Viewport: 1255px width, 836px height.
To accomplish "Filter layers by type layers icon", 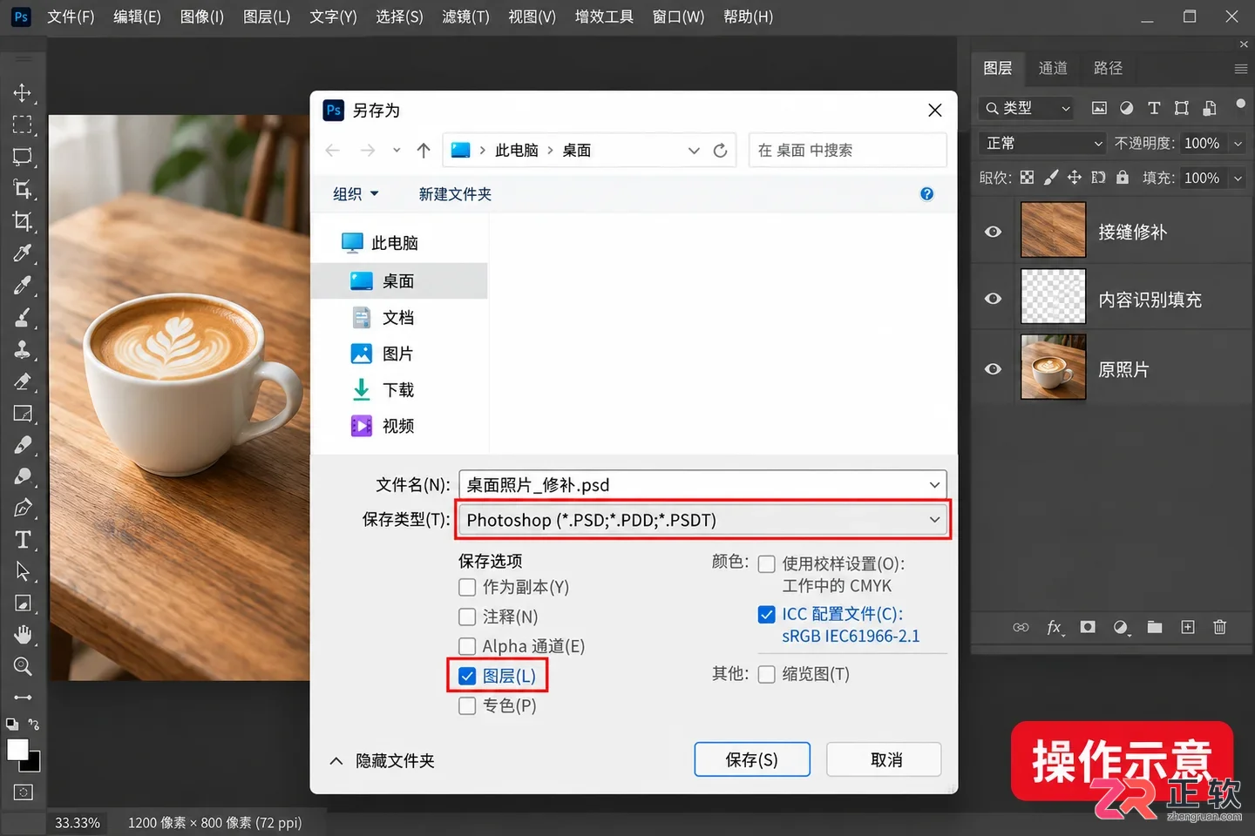I will (1154, 108).
